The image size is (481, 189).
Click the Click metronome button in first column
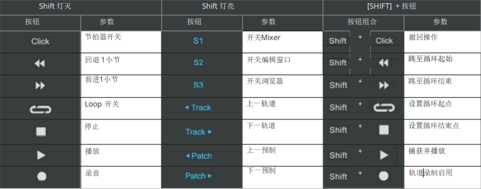(40, 41)
